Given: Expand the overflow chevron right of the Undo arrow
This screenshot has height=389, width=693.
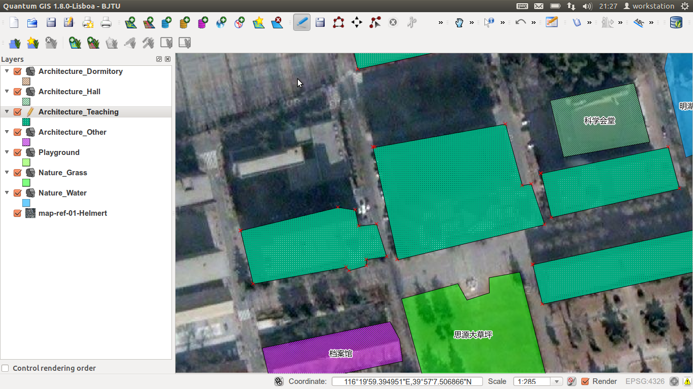Looking at the screenshot, I should tap(534, 23).
